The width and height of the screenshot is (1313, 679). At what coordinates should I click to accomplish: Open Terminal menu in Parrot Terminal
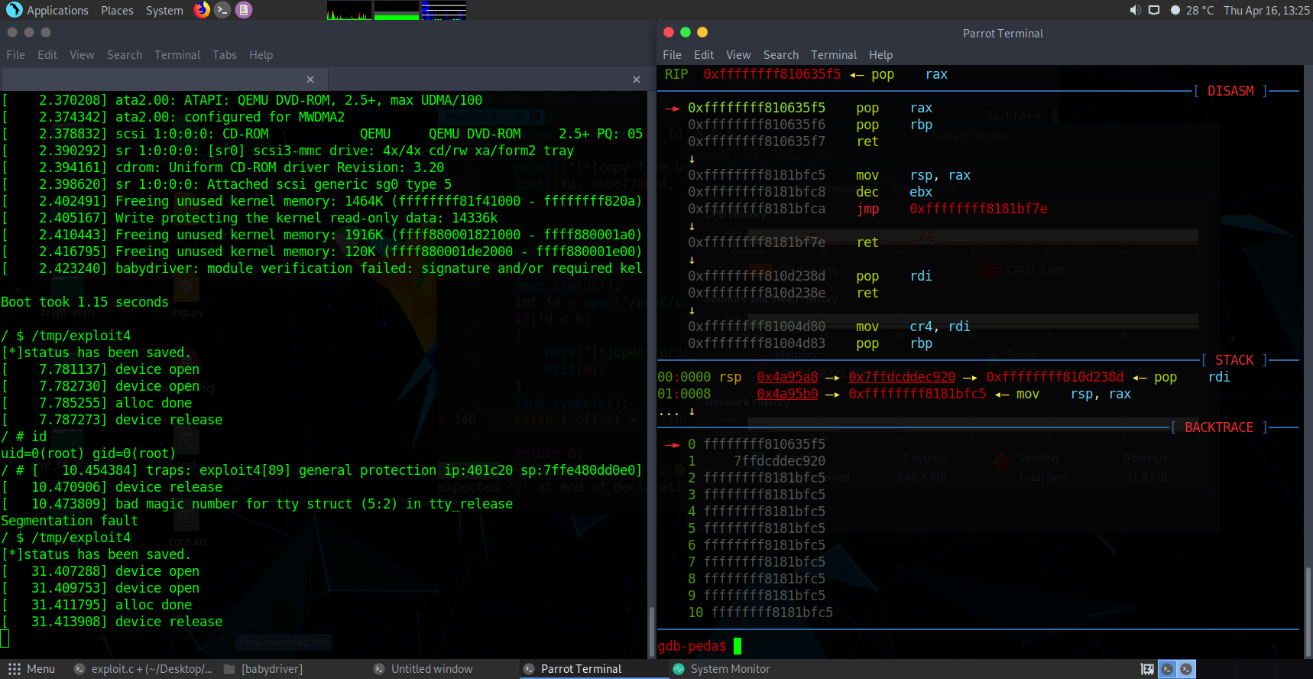[x=834, y=55]
